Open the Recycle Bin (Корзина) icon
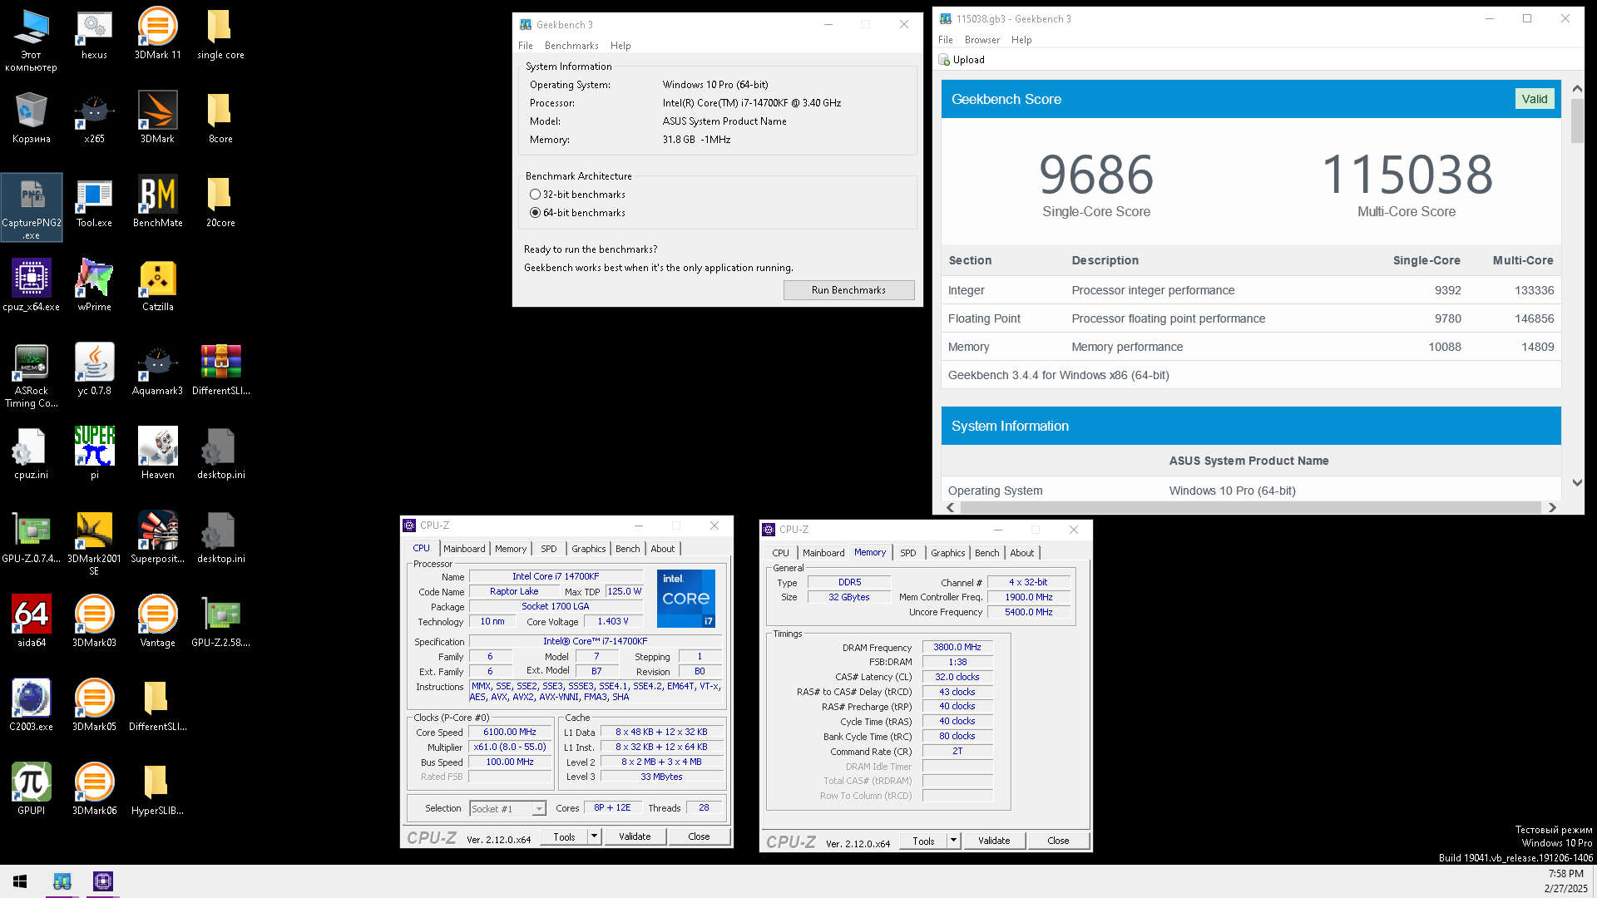The height and width of the screenshot is (898, 1597). pos(32,118)
